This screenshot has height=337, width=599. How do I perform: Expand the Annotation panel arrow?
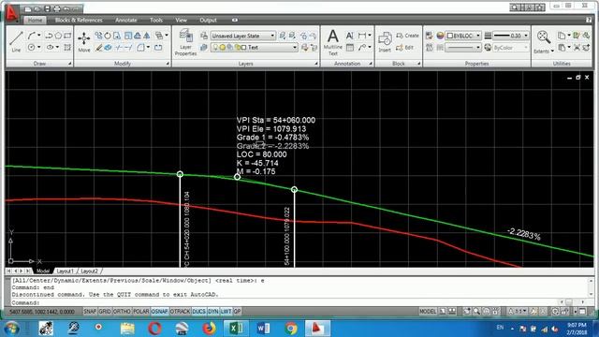371,64
